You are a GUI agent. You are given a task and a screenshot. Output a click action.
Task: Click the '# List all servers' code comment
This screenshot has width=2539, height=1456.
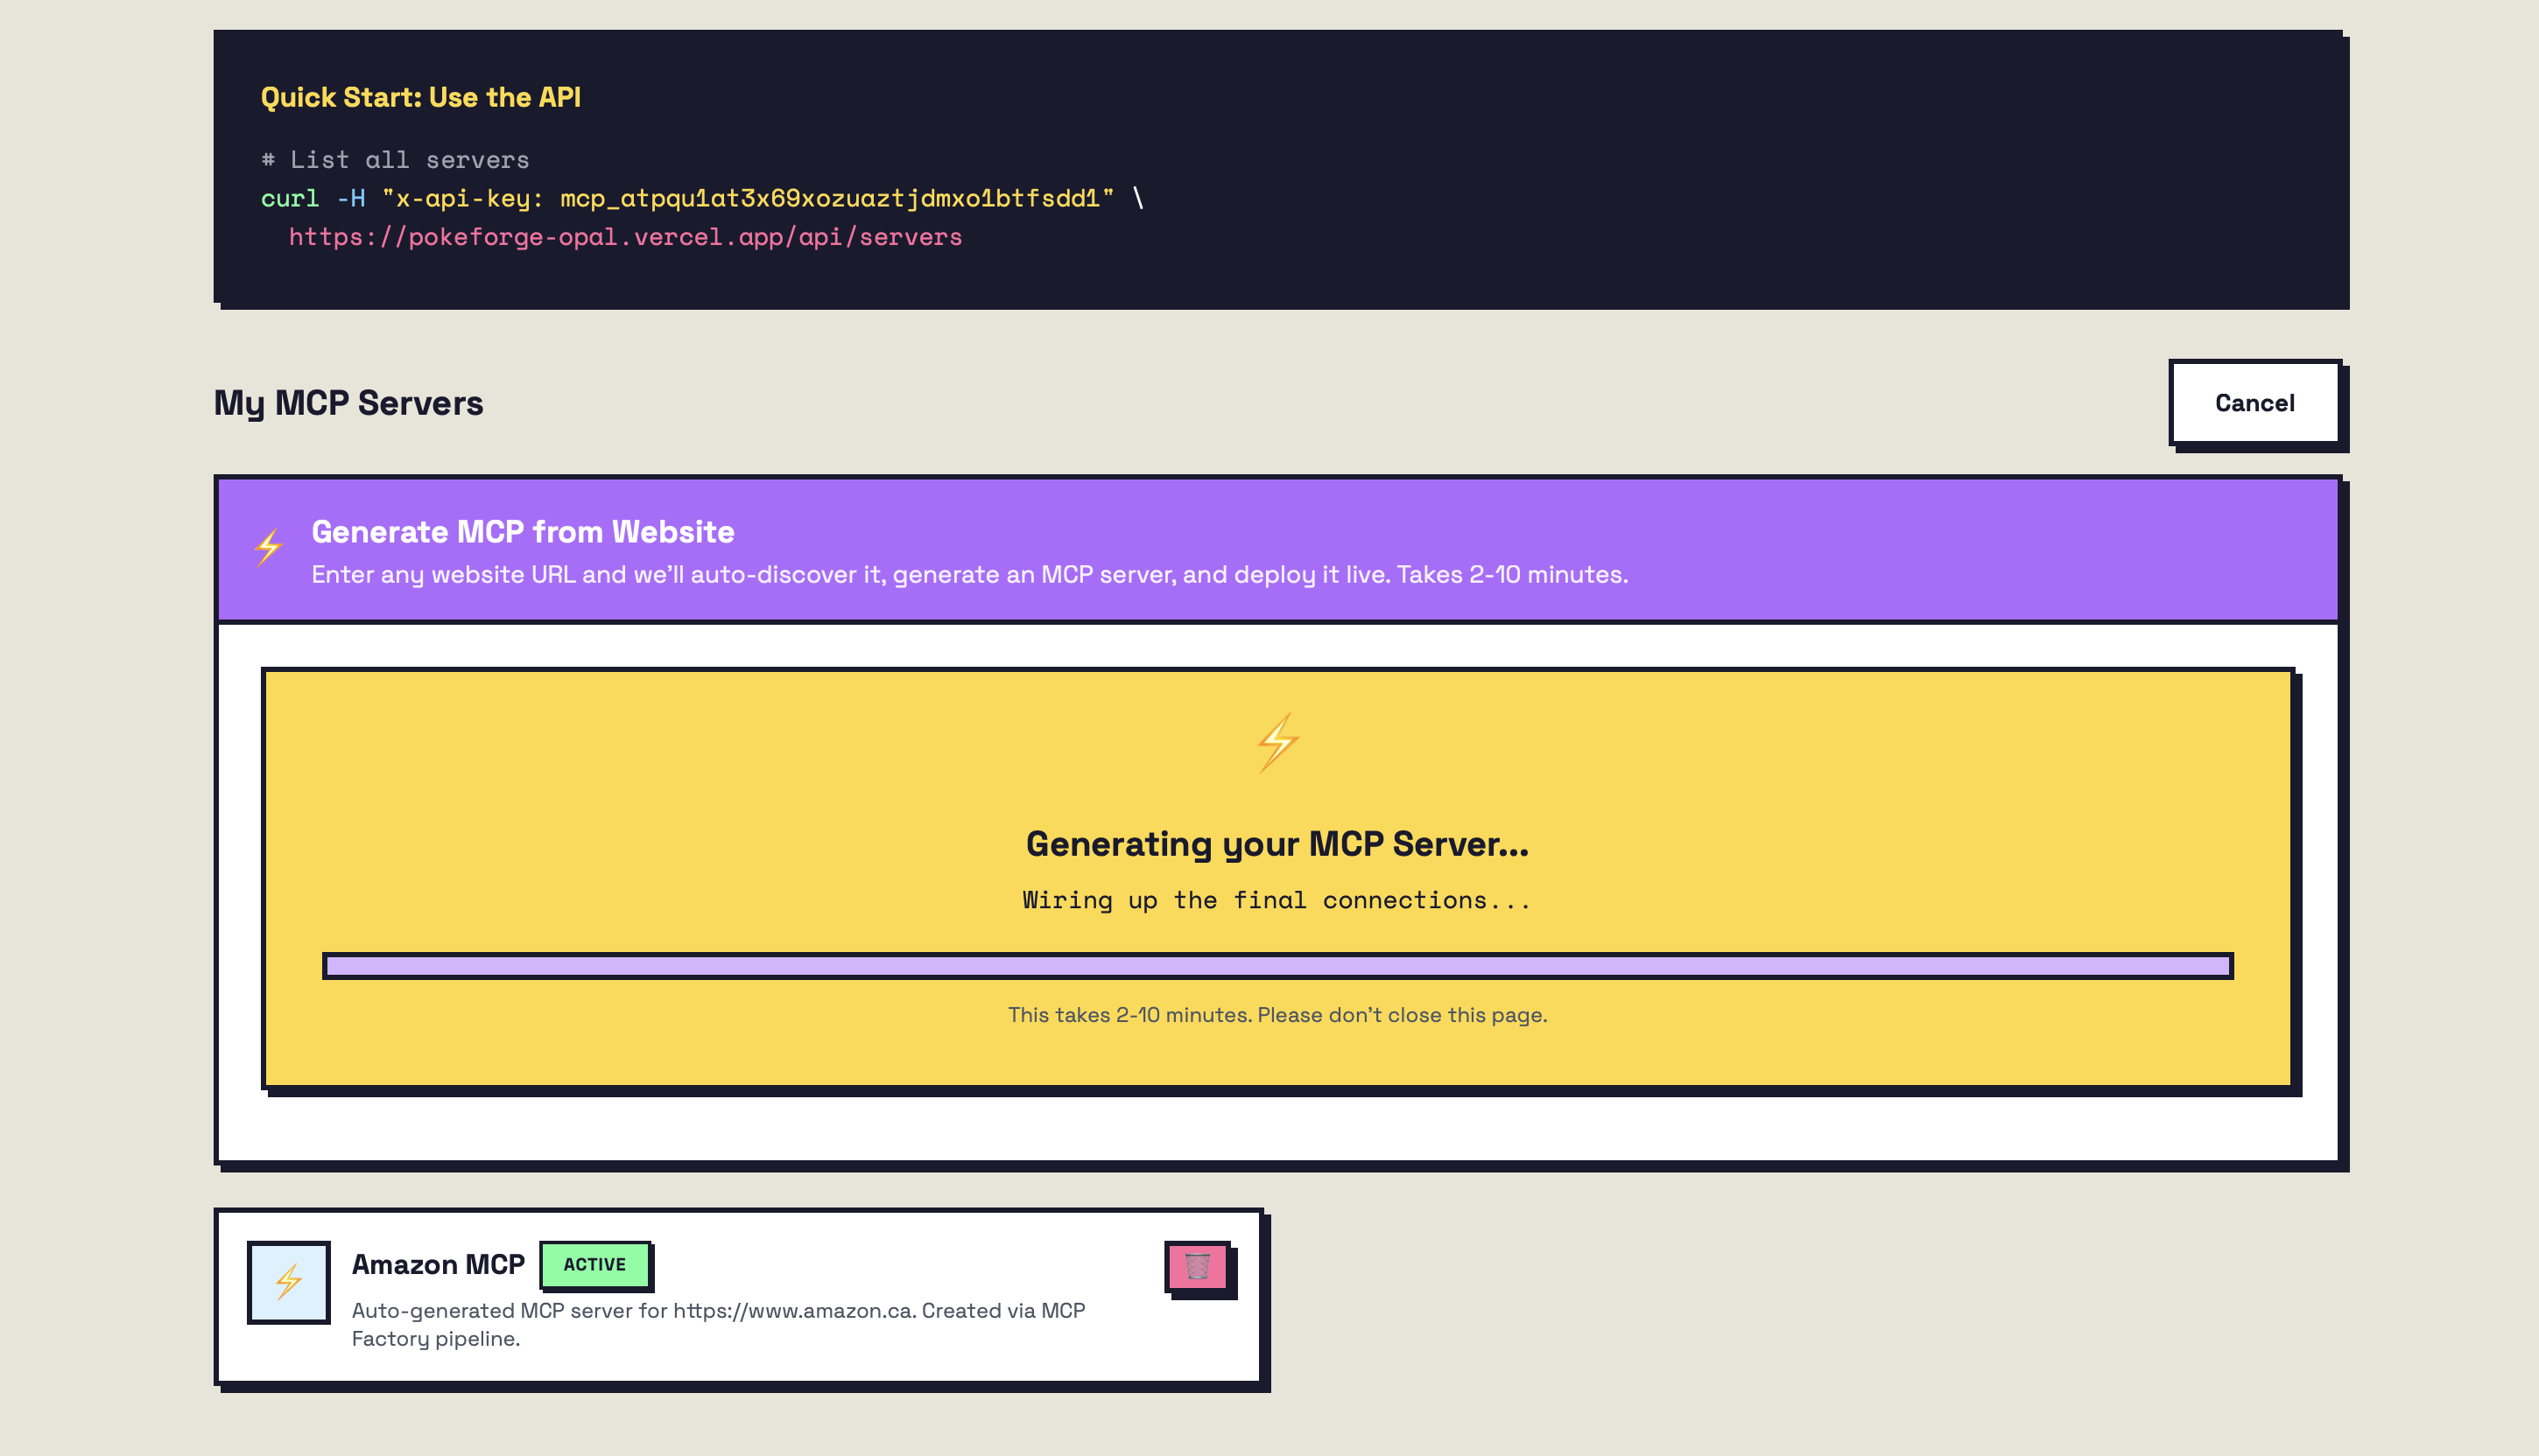[x=395, y=160]
